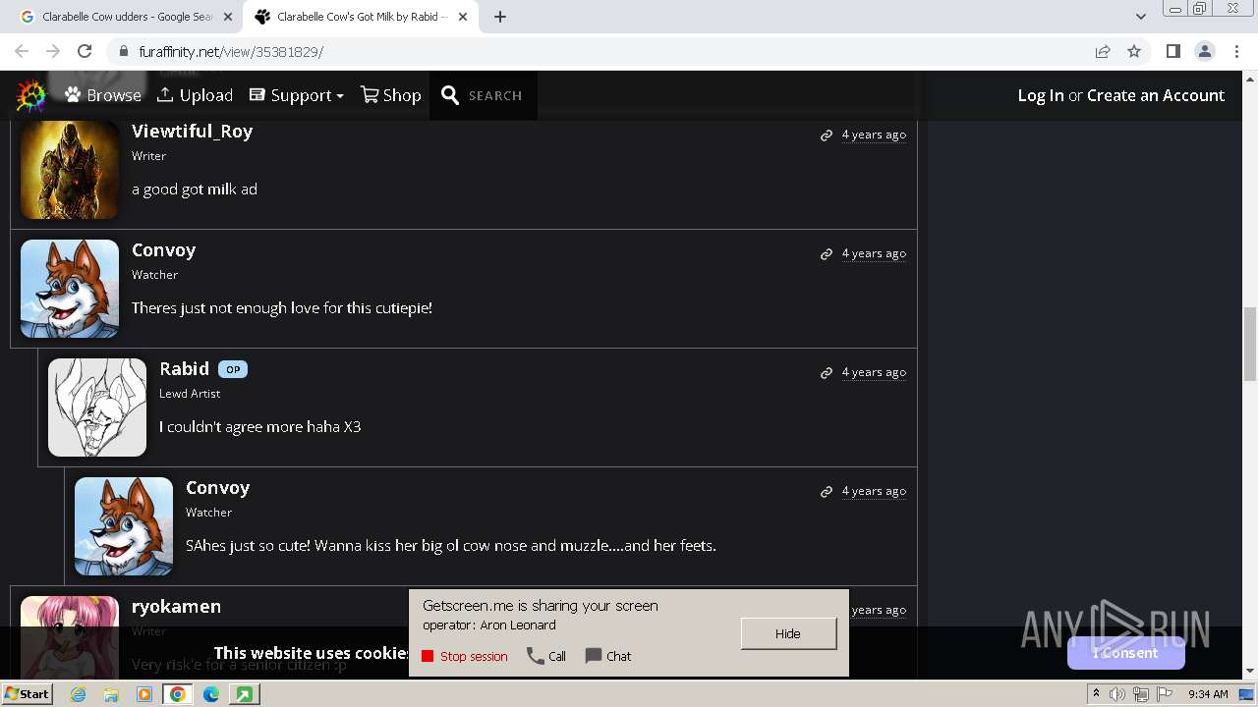Screen dimensions: 1258x707
Task: Open Rabid's profile name
Action: point(184,369)
